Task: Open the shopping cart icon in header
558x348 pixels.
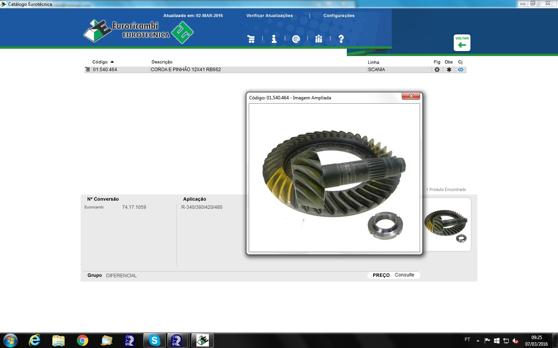Action: click(251, 39)
